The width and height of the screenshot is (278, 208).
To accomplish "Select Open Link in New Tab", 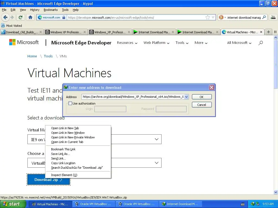I will pyautogui.click(x=78, y=128).
